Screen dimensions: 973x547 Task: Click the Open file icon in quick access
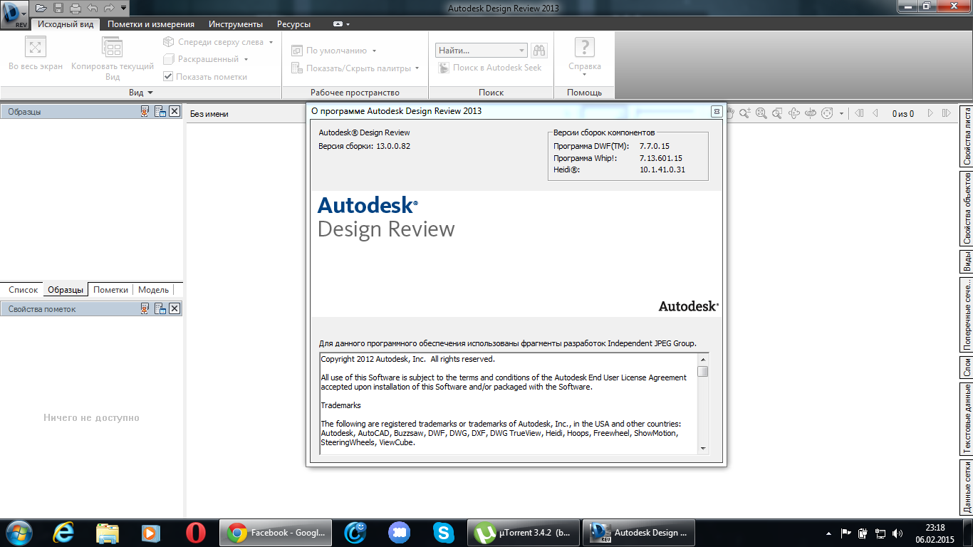coord(41,8)
